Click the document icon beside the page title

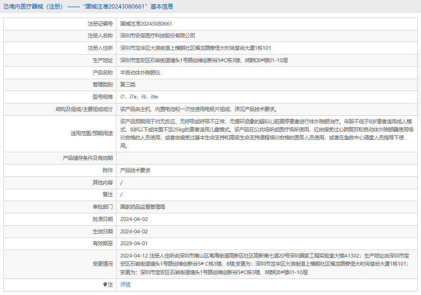point(6,7)
